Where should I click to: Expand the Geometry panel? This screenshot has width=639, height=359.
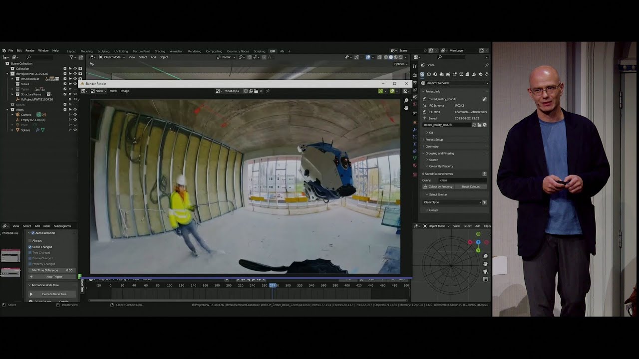(x=432, y=147)
